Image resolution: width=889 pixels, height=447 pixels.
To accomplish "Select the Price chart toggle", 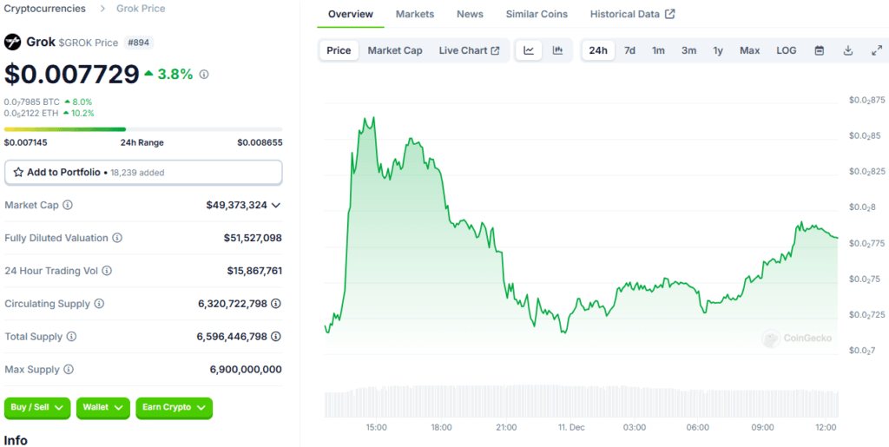I will pyautogui.click(x=339, y=50).
